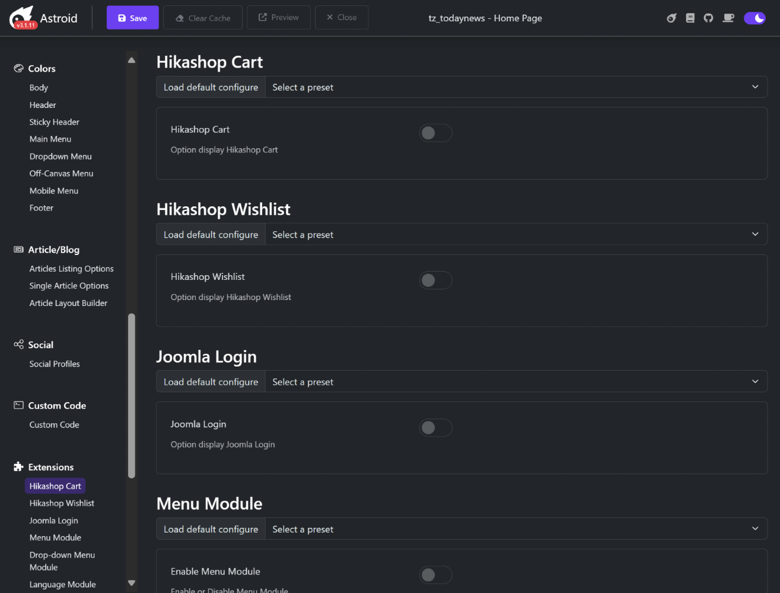Select Hikashop Cart in sidebar

click(x=55, y=486)
